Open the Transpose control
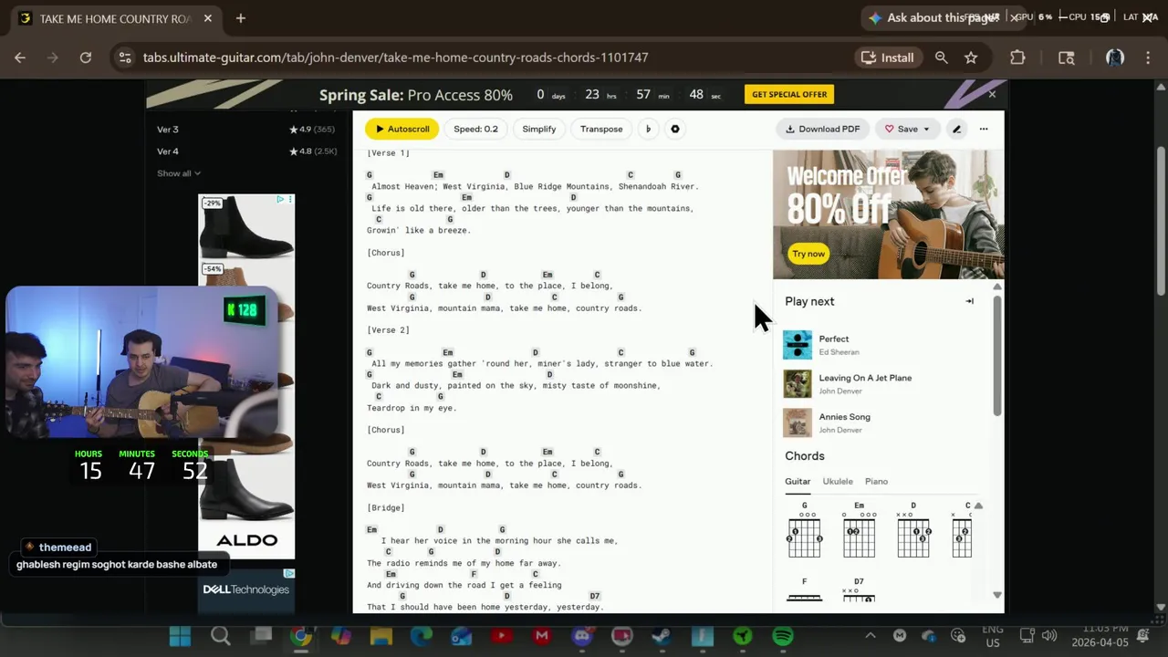The height and width of the screenshot is (657, 1168). coord(601,129)
